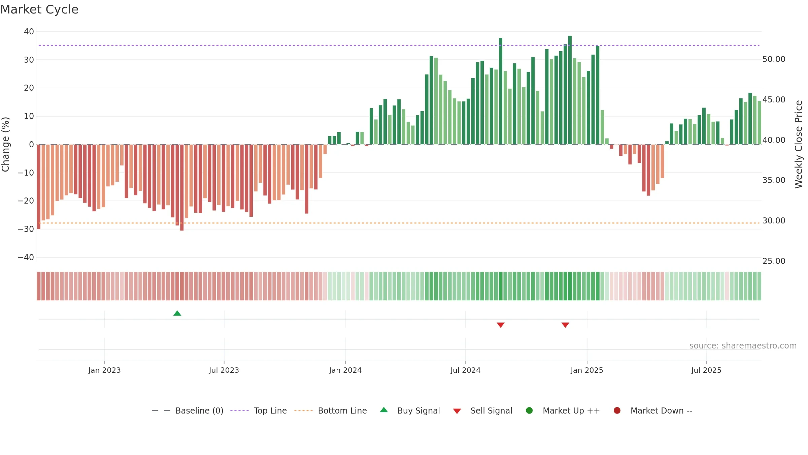This screenshot has width=808, height=455.
Task: Click the Jul 2023 axis label
Action: click(x=224, y=370)
